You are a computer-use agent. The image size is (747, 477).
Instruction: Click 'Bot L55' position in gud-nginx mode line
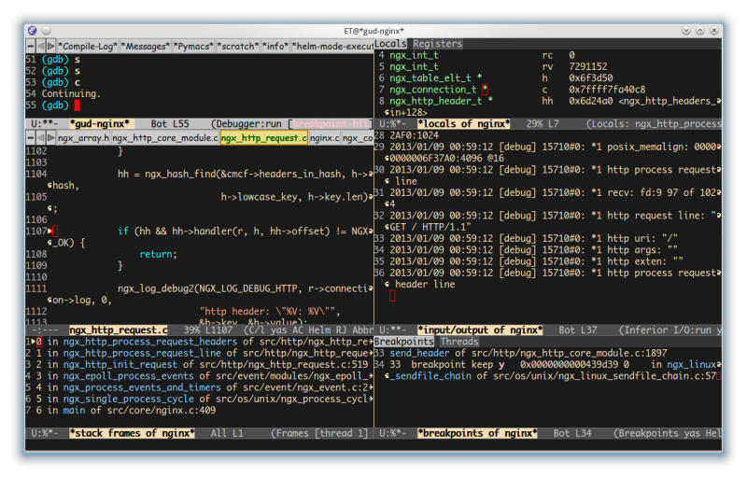[170, 124]
